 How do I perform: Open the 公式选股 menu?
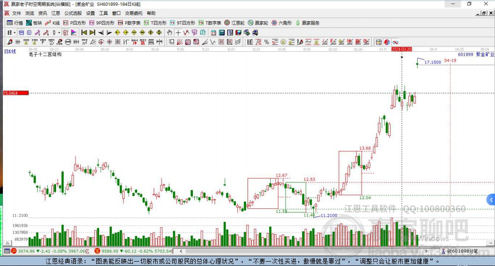[73, 13]
